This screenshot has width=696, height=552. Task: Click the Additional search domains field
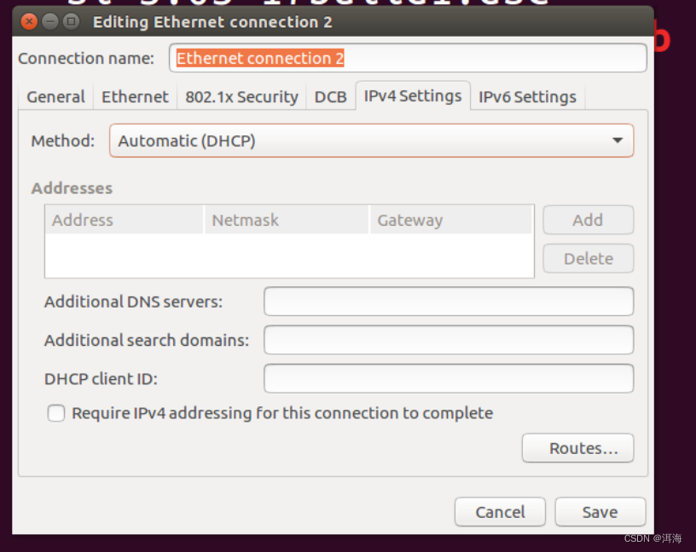(x=448, y=340)
